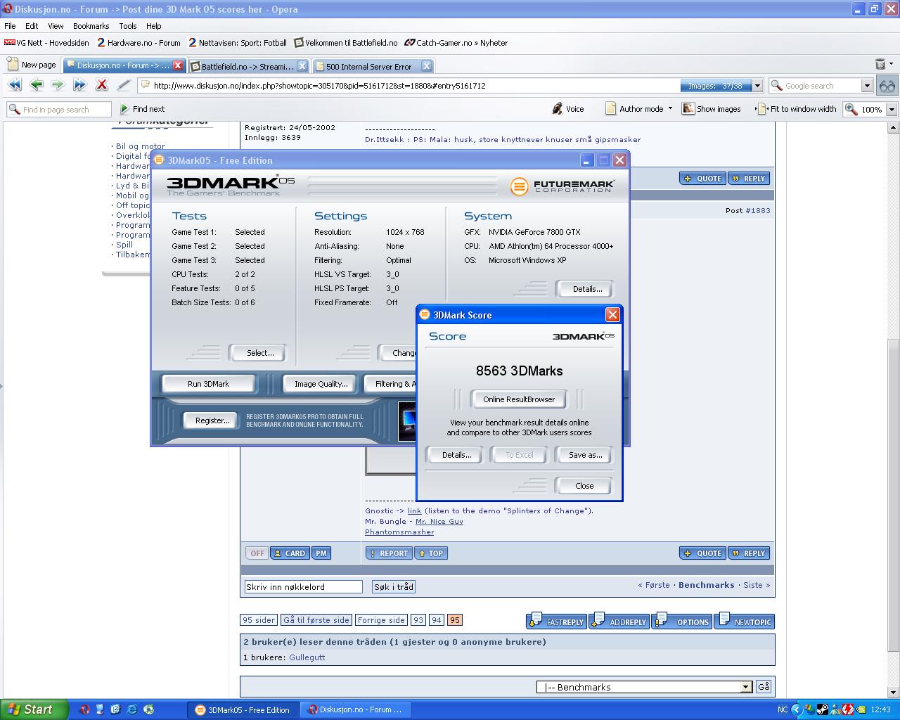Go back with the Back arrow icon
This screenshot has height=720, width=900.
[x=36, y=85]
